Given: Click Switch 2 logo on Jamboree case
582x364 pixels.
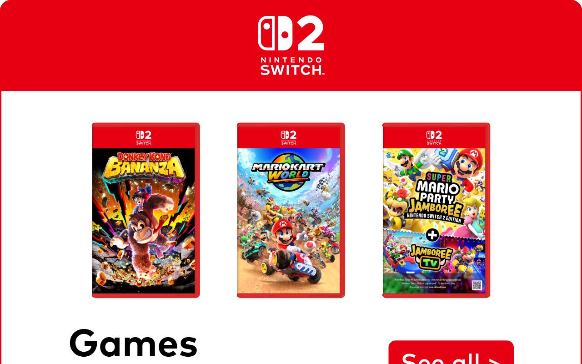Looking at the screenshot, I should pos(434,137).
